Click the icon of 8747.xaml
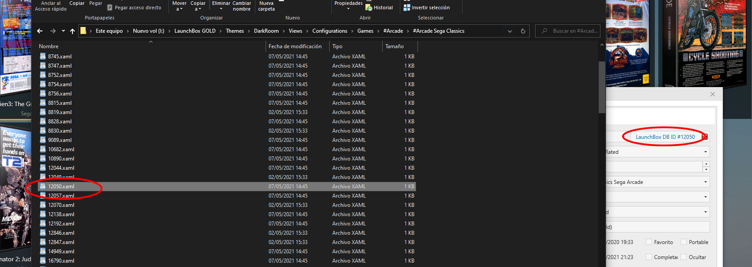The height and width of the screenshot is (267, 752). pyautogui.click(x=43, y=65)
